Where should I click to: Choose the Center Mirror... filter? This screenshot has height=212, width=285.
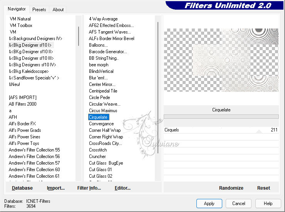(x=102, y=84)
